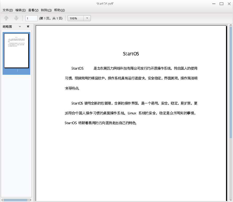Open the 转到 menu

[46, 10]
